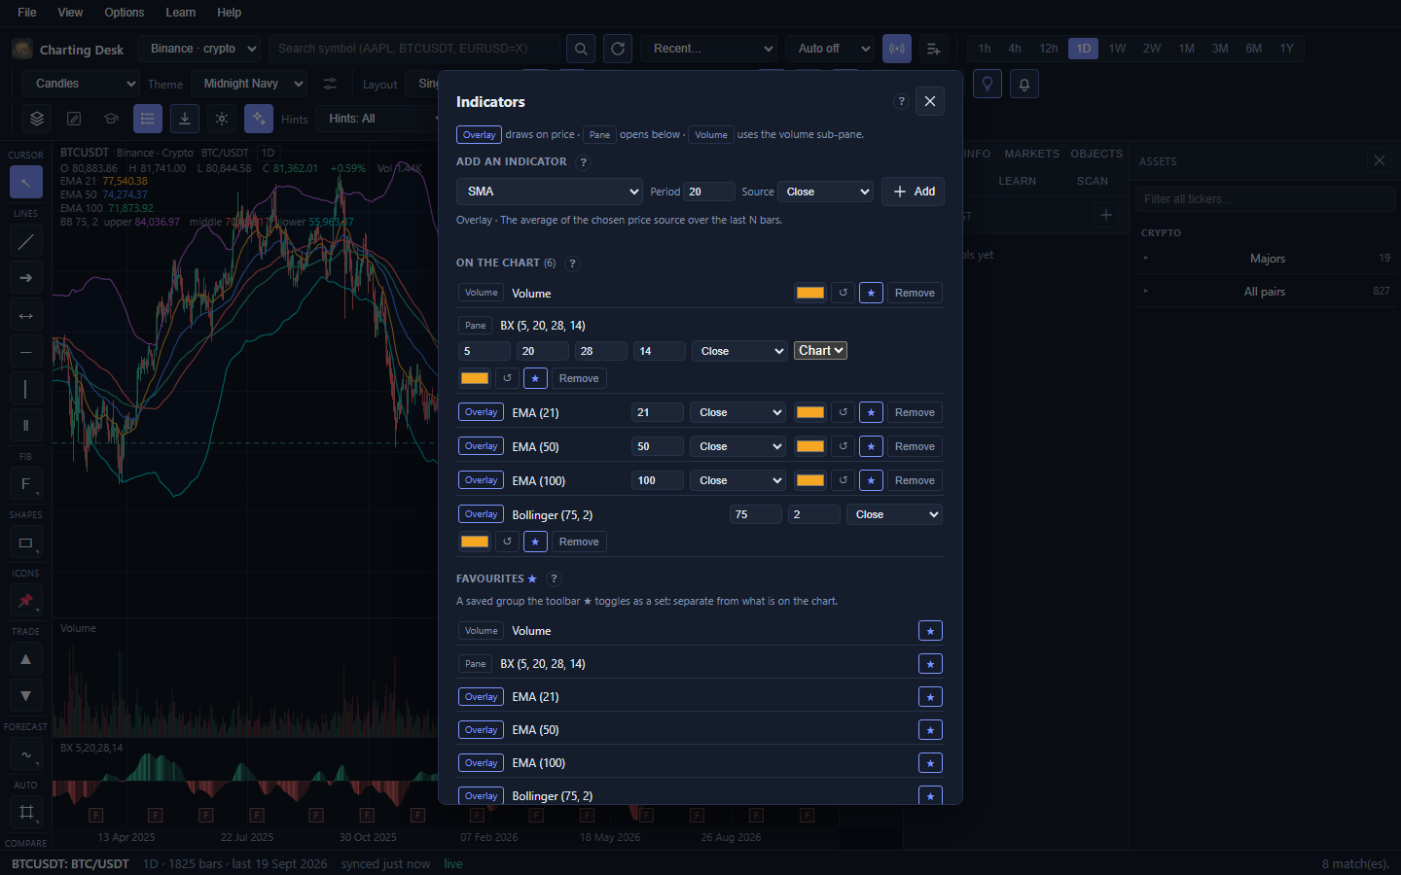This screenshot has height=875, width=1401.
Task: Toggle favourite star for EMA (21) on chart
Action: click(871, 412)
